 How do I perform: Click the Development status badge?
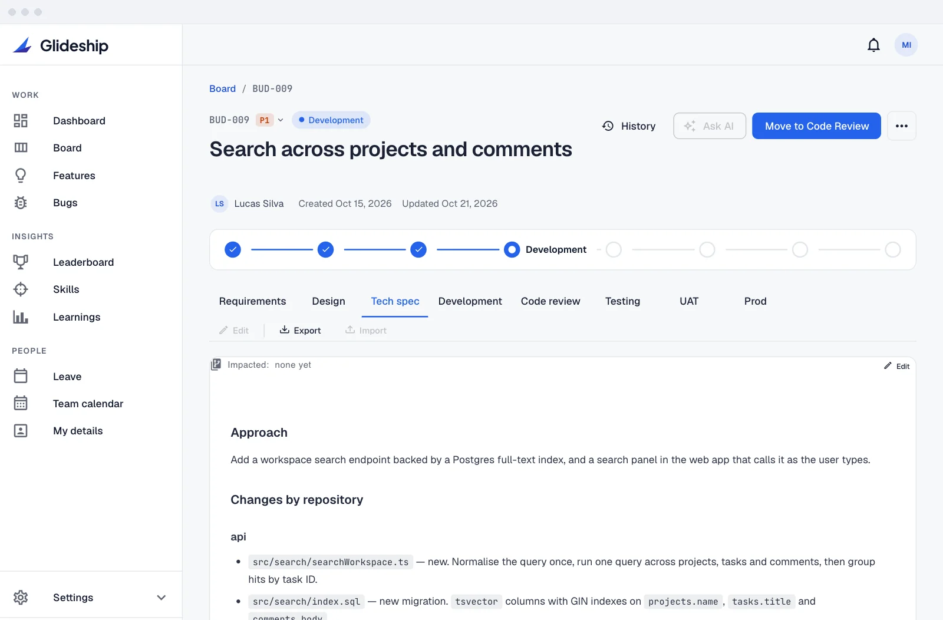click(331, 120)
